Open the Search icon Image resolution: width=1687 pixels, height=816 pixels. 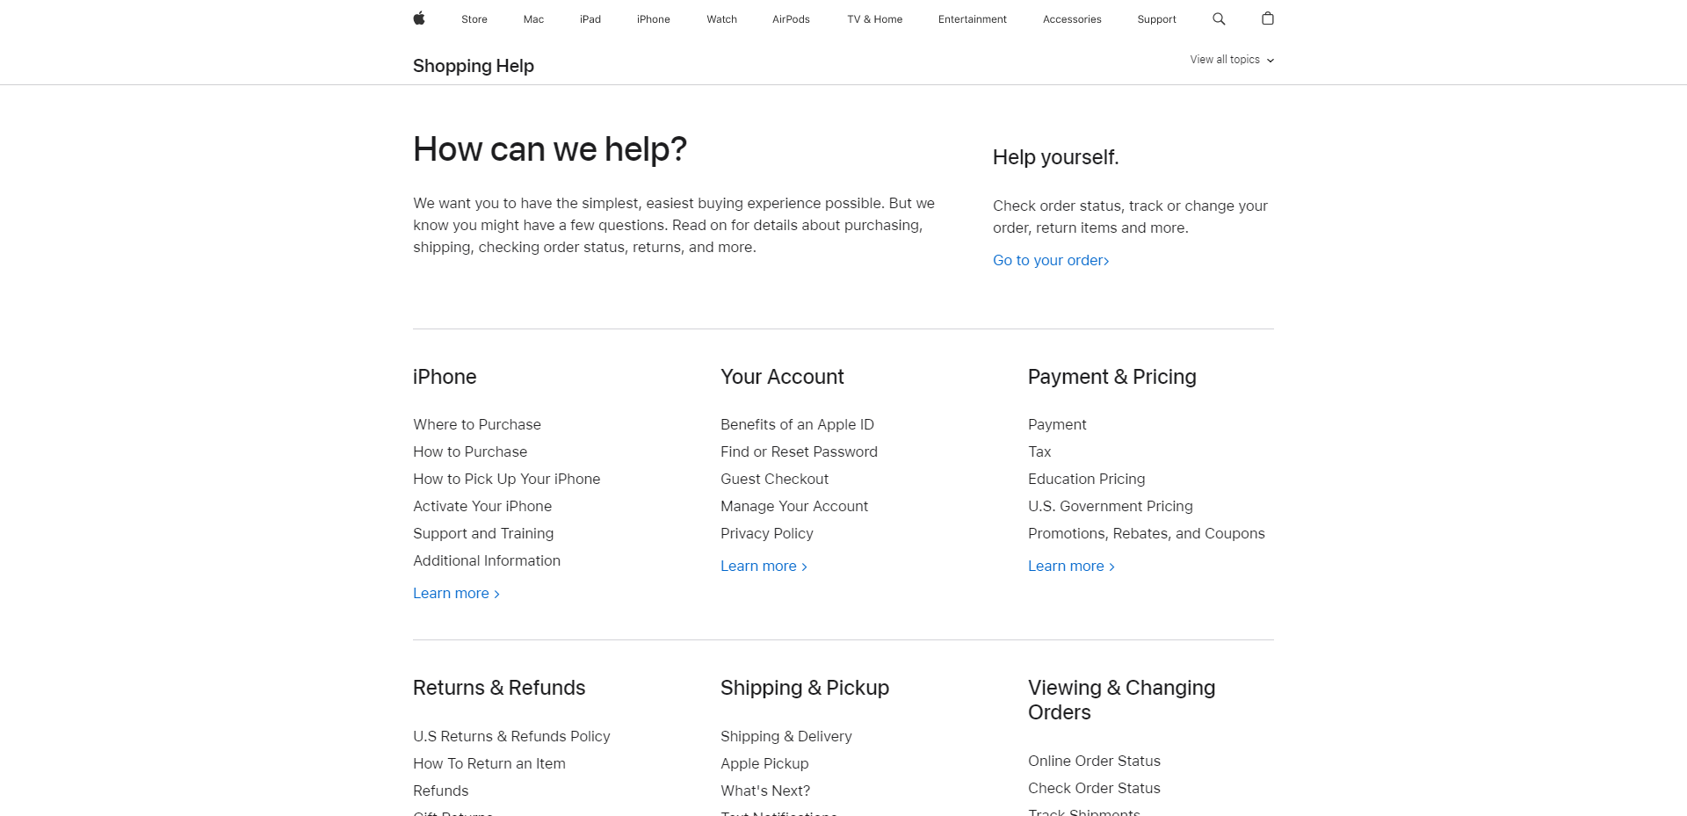coord(1219,18)
